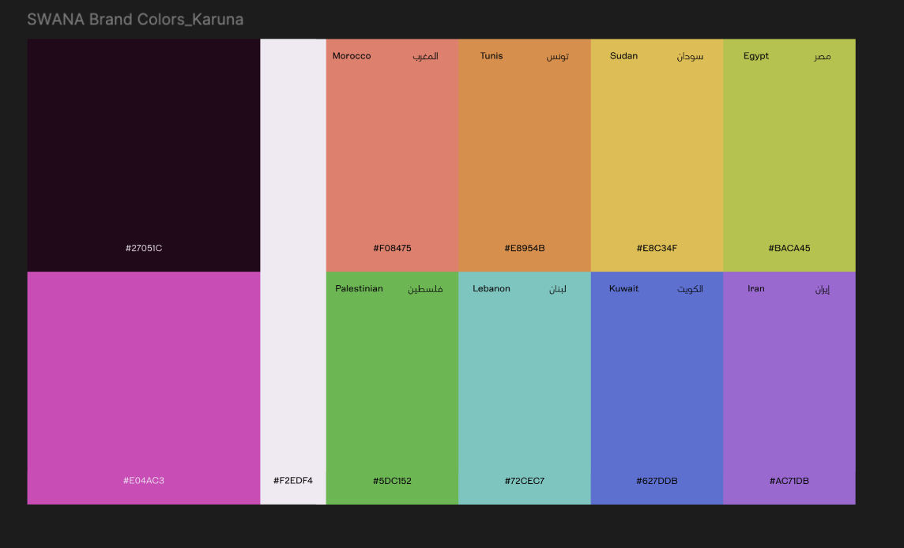Click the Morocco text label
The width and height of the screenshot is (904, 548).
pos(352,56)
